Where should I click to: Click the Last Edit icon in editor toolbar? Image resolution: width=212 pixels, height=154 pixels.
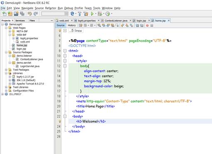81,25
